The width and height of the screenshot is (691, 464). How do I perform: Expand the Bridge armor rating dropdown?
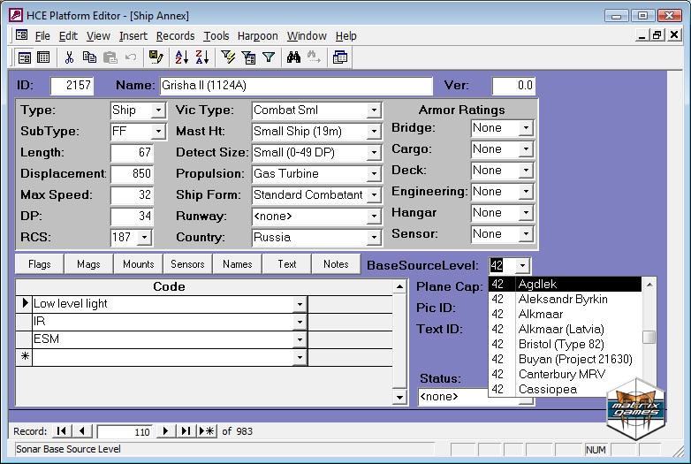click(526, 128)
